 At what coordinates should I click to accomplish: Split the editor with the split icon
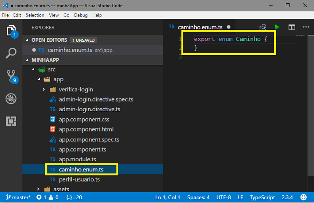click(x=292, y=27)
